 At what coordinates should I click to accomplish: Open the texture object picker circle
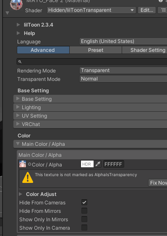[x=29, y=164]
